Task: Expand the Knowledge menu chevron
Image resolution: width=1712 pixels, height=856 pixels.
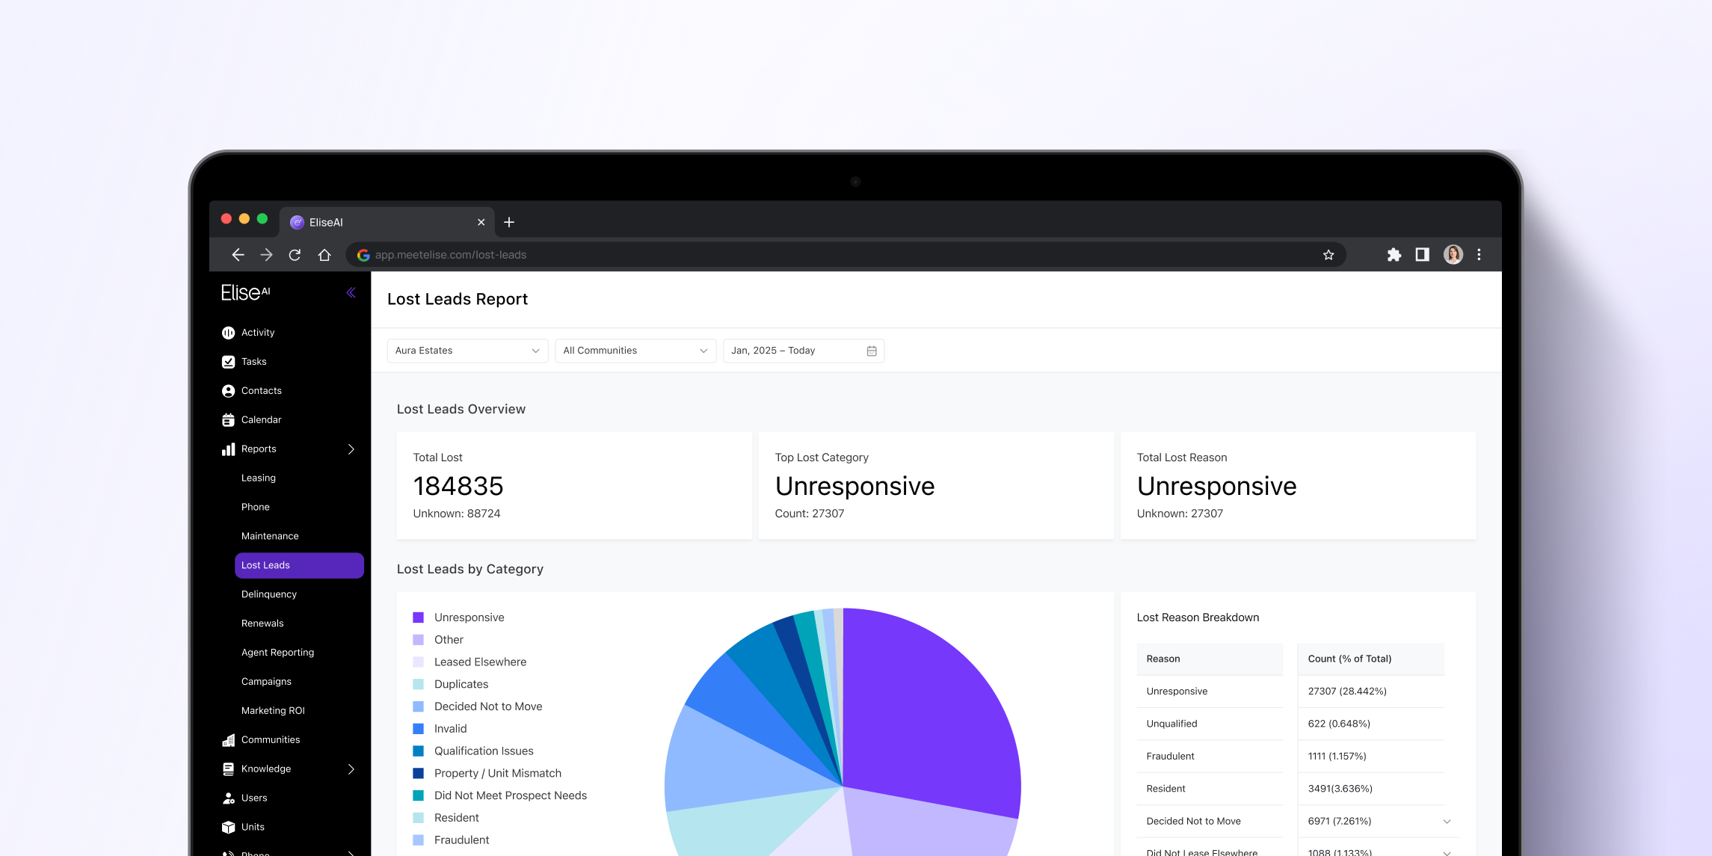Action: (351, 769)
